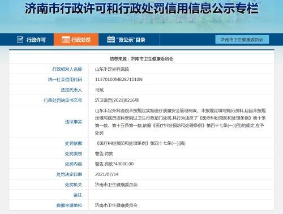This screenshot has height=214, width=283.
Task: Select the date 2021/07/14
Action: 107,174
